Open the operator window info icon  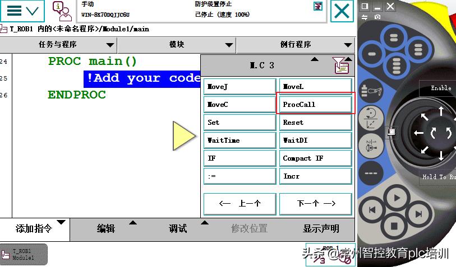[61, 11]
